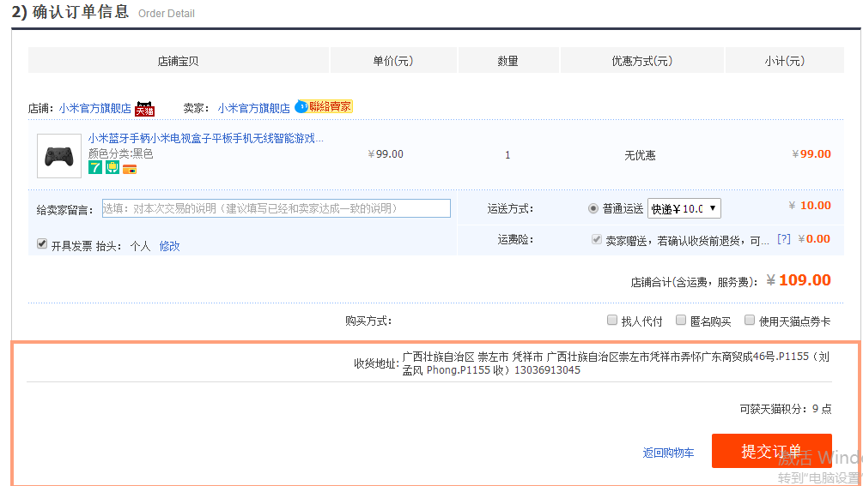
Task: Click the green 7-day return badge icon
Action: [95, 167]
